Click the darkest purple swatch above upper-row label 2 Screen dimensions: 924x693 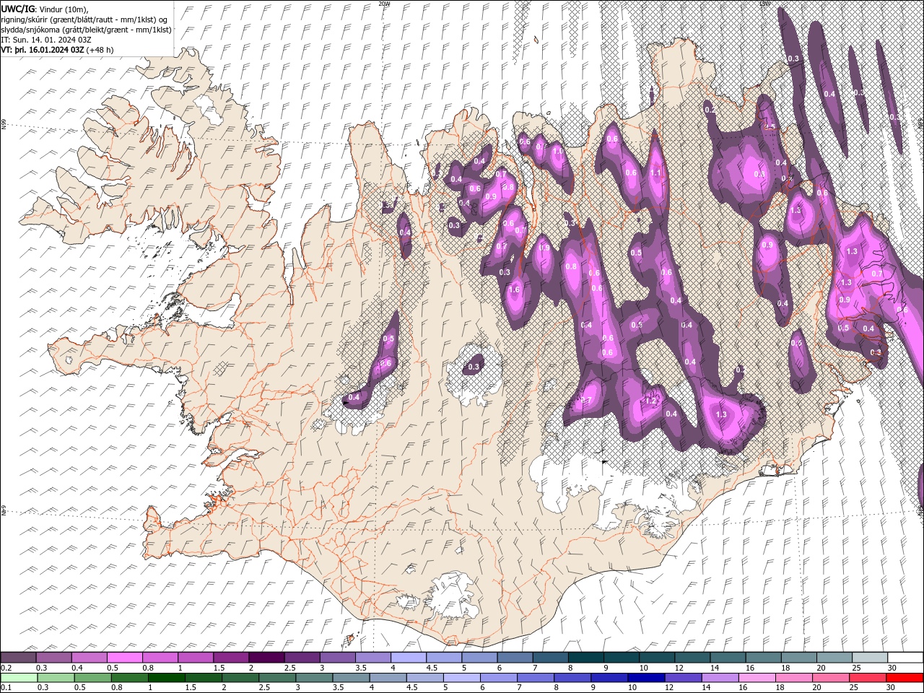pos(266,658)
